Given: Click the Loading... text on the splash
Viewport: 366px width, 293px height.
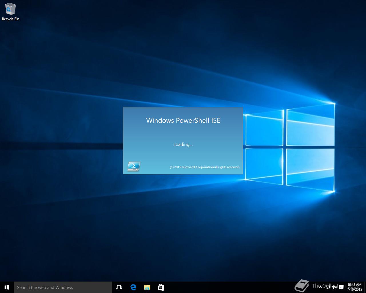Looking at the screenshot, I should [x=183, y=144].
